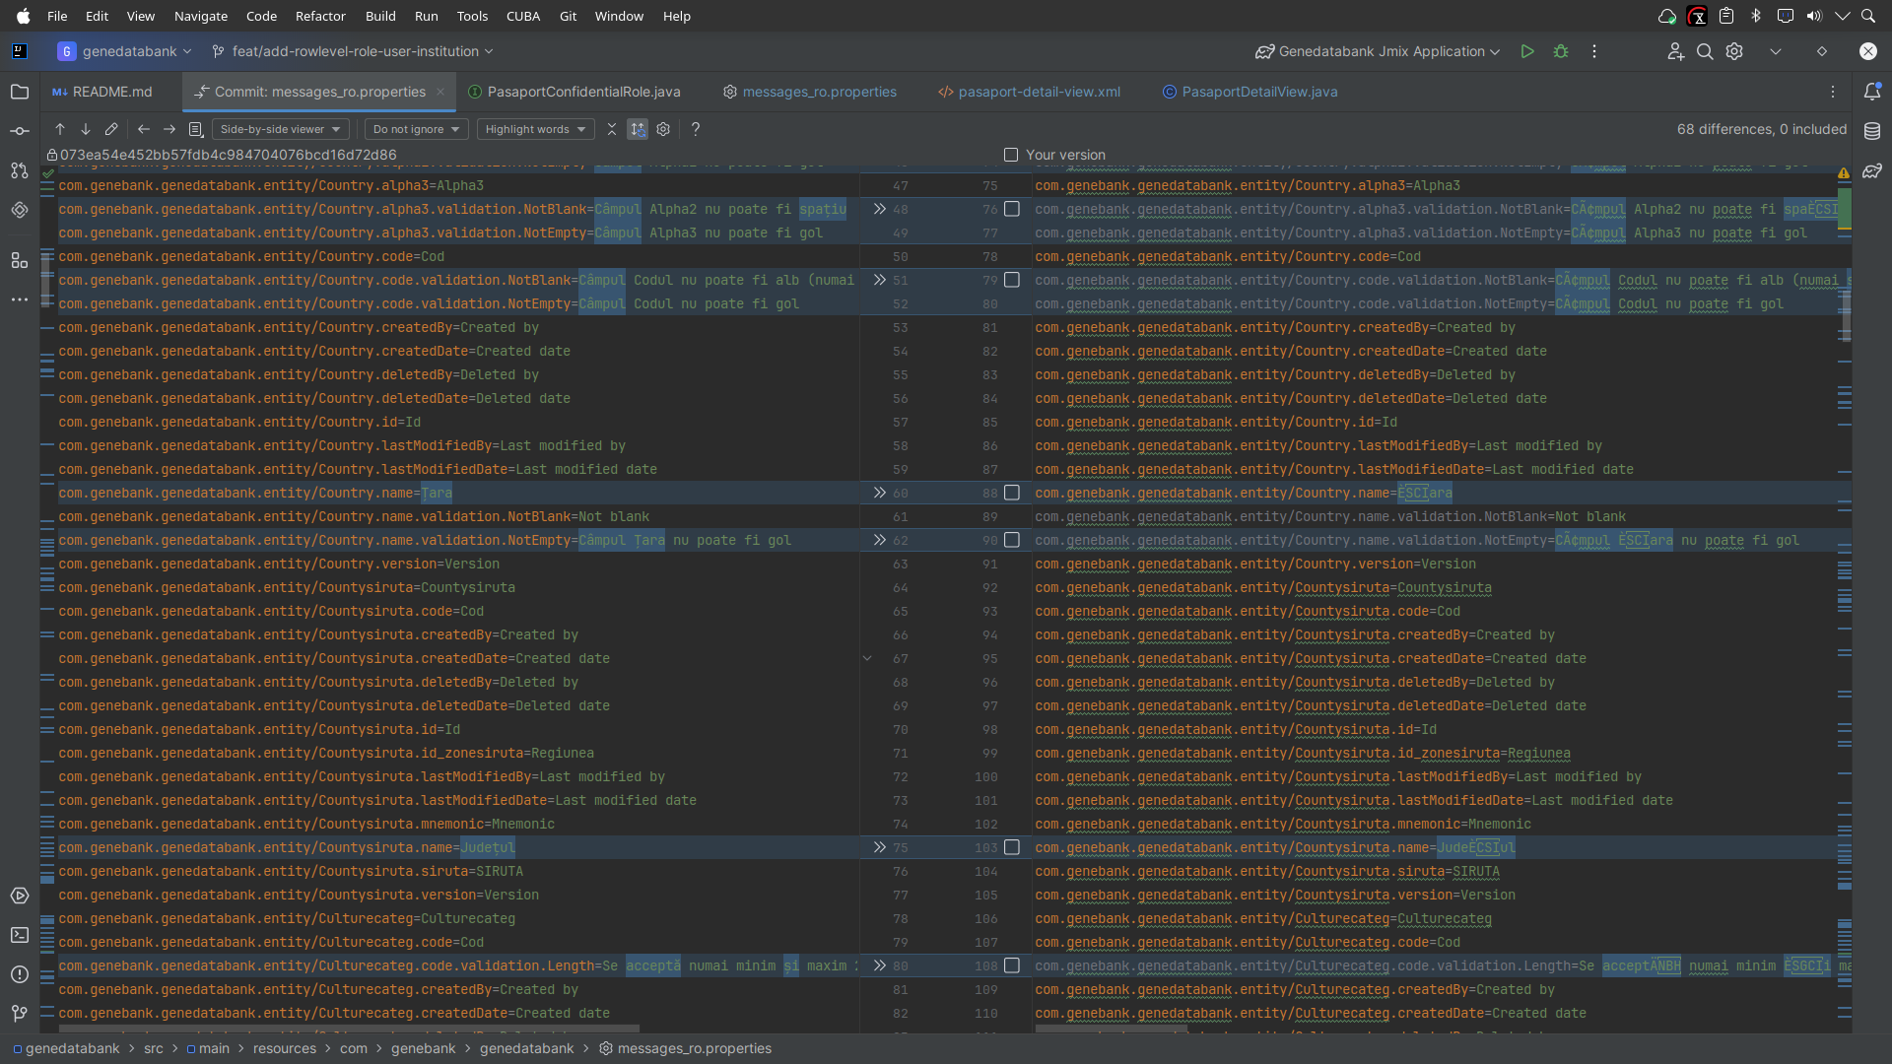Open Services tool window icon

click(x=20, y=896)
